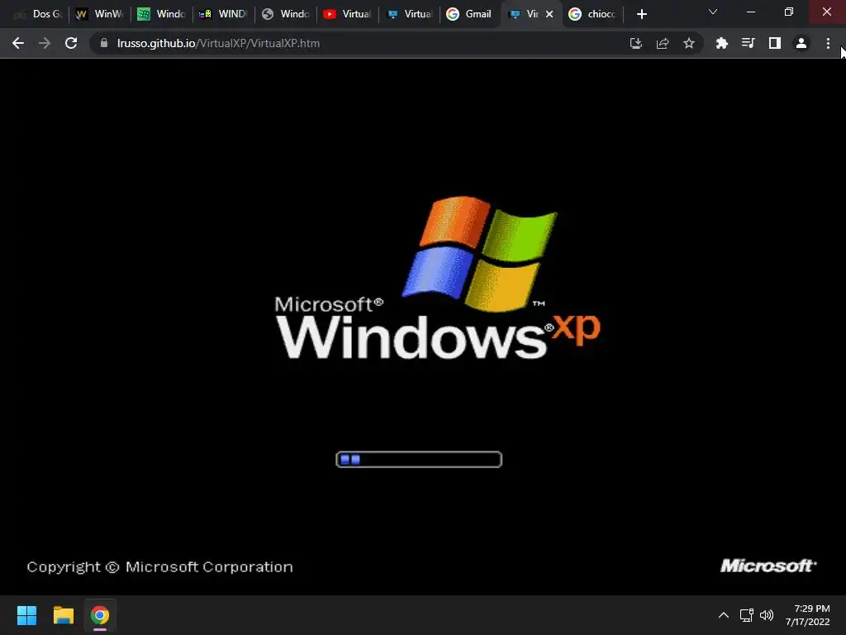Switch to the WinW tab

click(100, 14)
